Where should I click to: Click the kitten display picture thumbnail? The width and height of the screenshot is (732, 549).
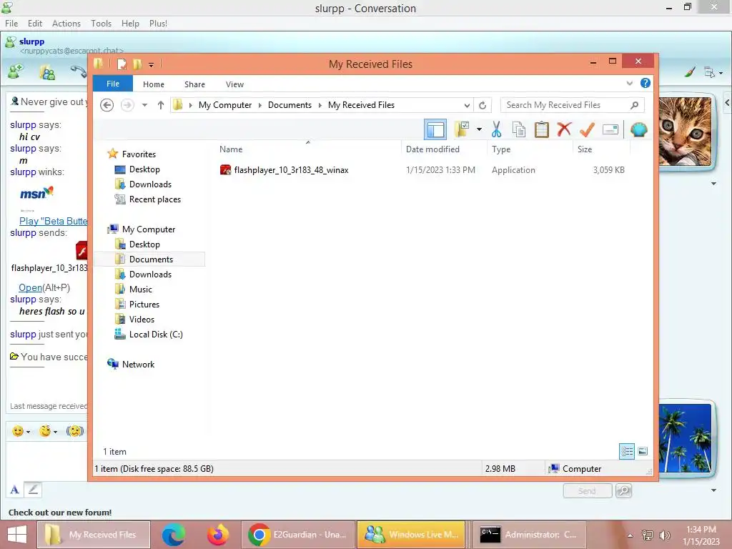pos(685,132)
